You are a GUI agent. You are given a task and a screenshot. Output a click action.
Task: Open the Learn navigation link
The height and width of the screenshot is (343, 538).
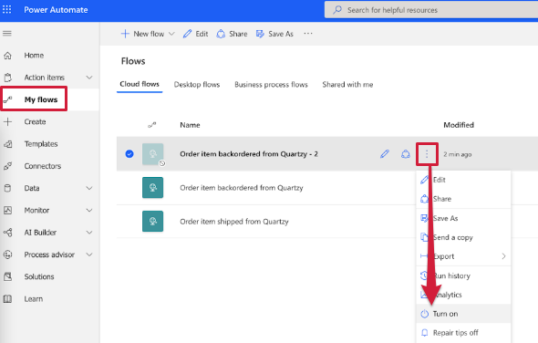click(x=33, y=298)
